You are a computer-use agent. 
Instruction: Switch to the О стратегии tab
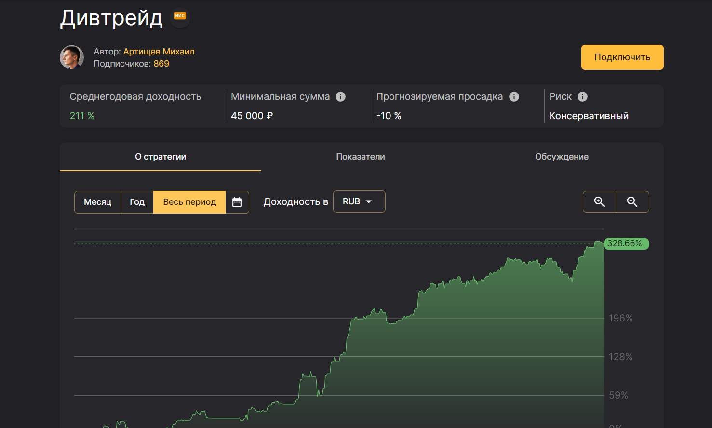pyautogui.click(x=161, y=157)
